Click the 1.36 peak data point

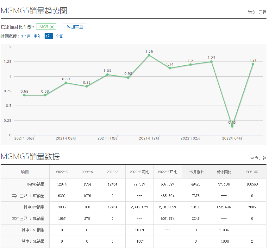pos(149,55)
